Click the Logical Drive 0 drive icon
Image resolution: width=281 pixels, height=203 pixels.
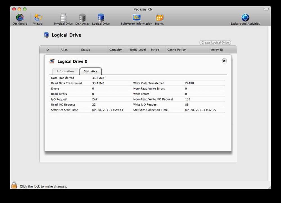52,61
